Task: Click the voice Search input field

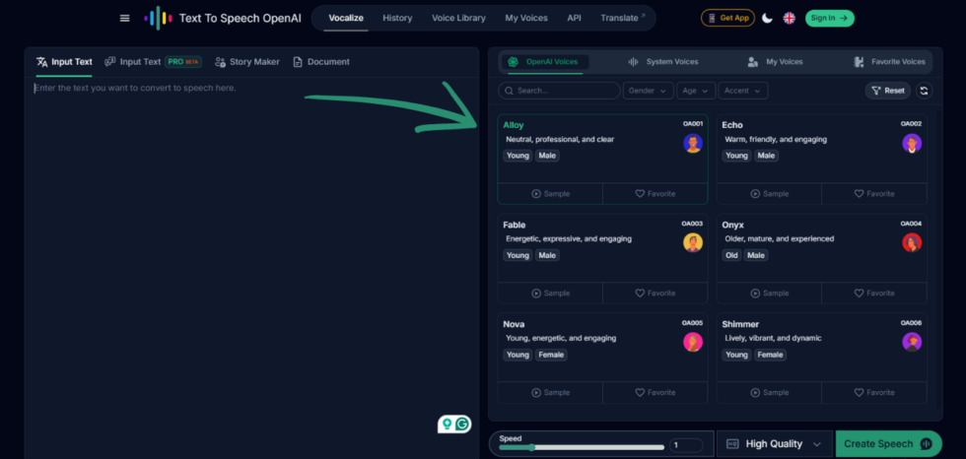Action: (x=559, y=91)
